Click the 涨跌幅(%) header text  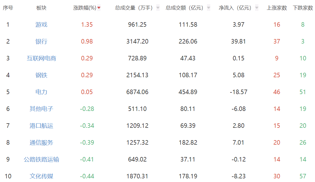[85, 8]
